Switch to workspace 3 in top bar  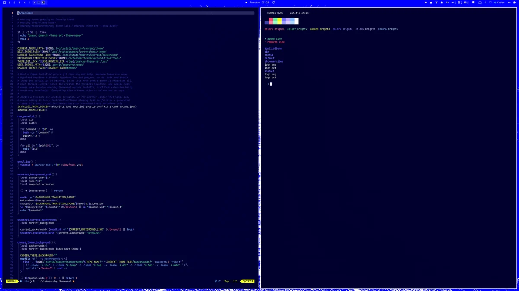point(19,3)
